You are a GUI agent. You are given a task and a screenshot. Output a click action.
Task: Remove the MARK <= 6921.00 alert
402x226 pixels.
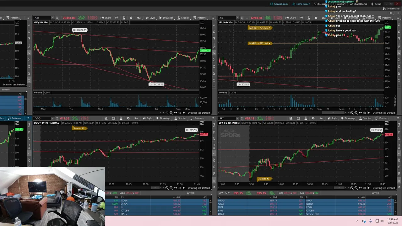point(269,43)
